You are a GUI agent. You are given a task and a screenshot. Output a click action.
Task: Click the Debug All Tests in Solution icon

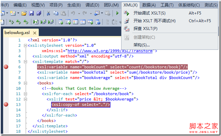tap(43, 22)
